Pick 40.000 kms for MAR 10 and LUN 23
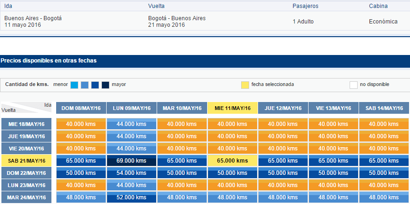This screenshot has width=410, height=204. point(182,185)
